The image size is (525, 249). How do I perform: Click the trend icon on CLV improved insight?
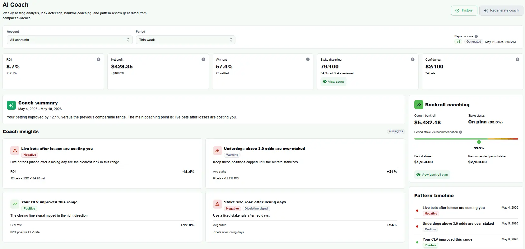click(x=15, y=204)
